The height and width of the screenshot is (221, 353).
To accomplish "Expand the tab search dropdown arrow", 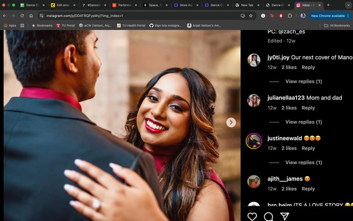I will [348, 5].
